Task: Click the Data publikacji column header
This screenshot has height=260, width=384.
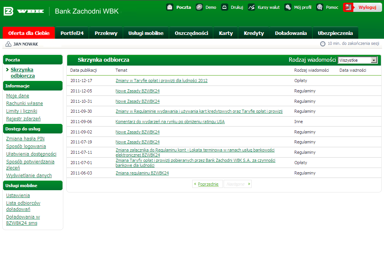Action: click(84, 70)
